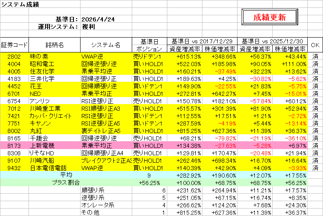Select the 千趣会 name cell
The image size is (323, 216).
click(x=55, y=138)
